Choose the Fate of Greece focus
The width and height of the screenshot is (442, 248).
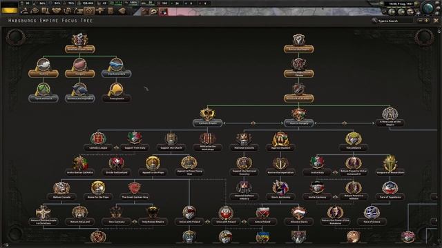[x=372, y=216]
